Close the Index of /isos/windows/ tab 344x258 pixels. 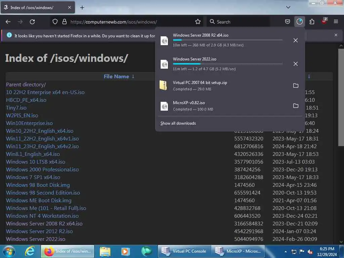click(69, 7)
